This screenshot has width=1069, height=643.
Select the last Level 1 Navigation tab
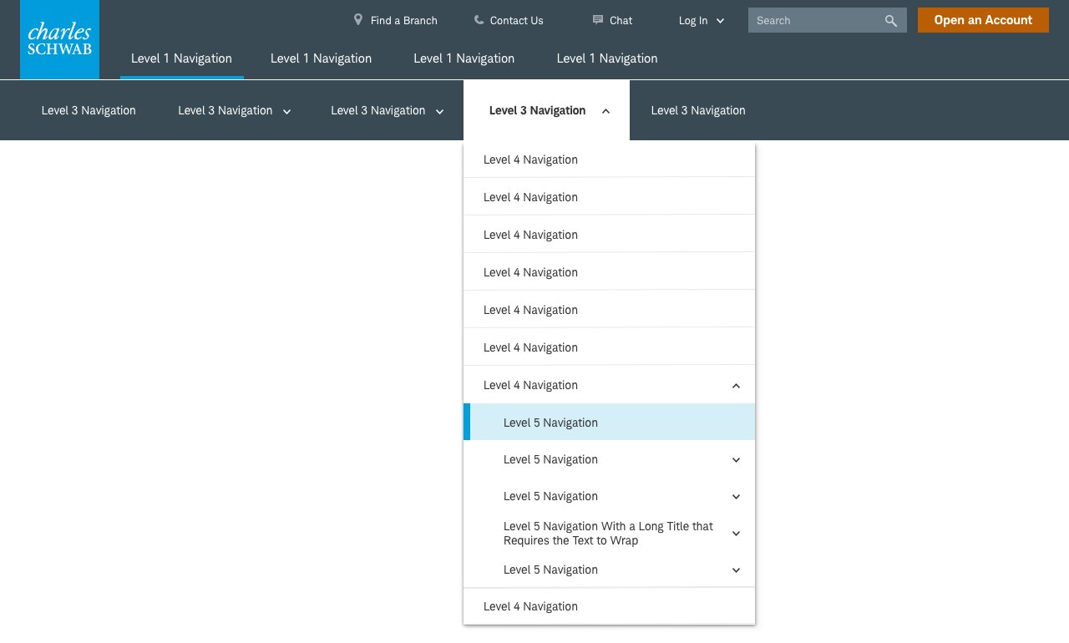(x=607, y=58)
